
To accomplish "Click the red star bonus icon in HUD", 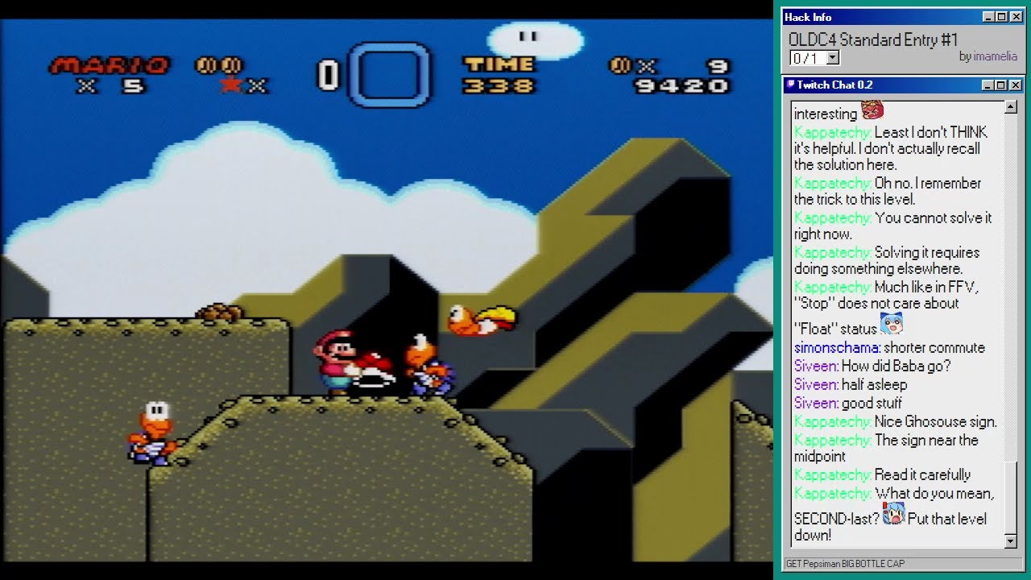I will 230,84.
